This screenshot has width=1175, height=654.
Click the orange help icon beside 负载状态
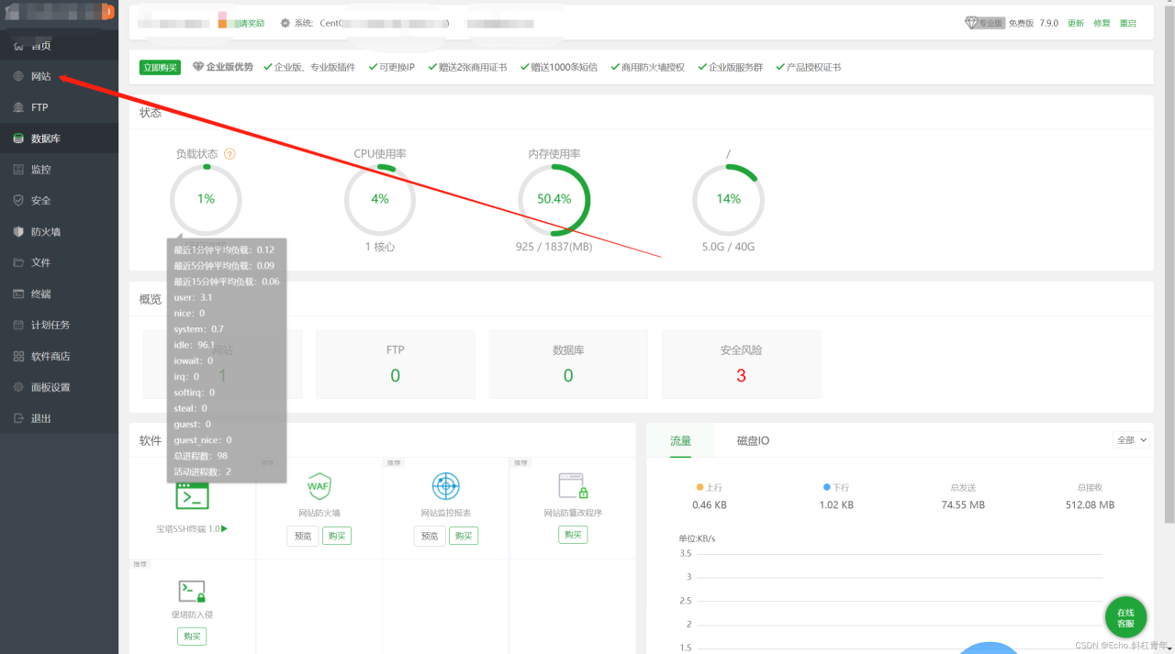click(229, 154)
